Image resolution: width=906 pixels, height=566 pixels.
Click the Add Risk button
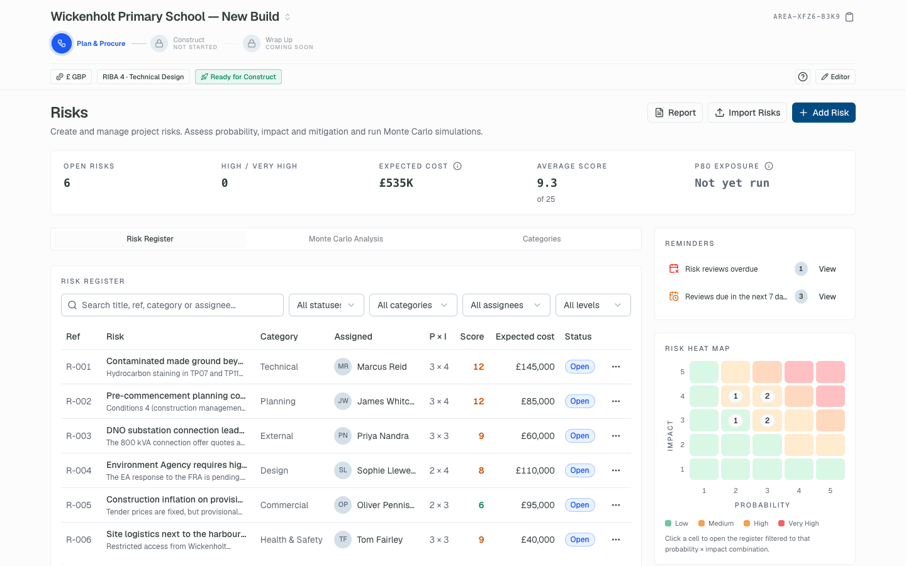824,113
